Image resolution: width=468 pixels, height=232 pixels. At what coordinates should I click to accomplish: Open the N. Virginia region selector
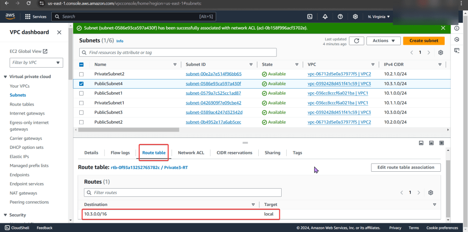[379, 16]
